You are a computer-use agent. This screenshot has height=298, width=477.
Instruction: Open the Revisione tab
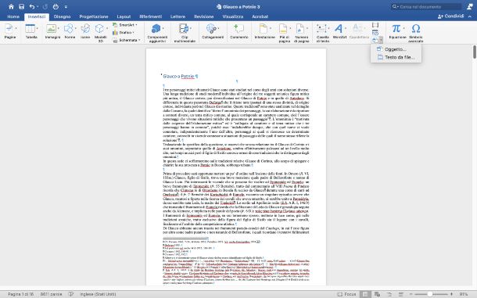pos(204,16)
